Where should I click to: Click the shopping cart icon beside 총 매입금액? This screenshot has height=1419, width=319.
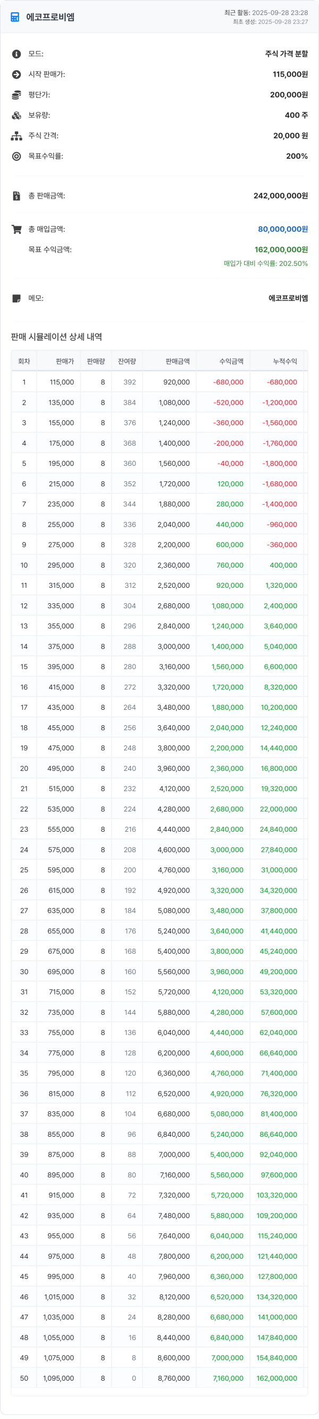pyautogui.click(x=16, y=229)
